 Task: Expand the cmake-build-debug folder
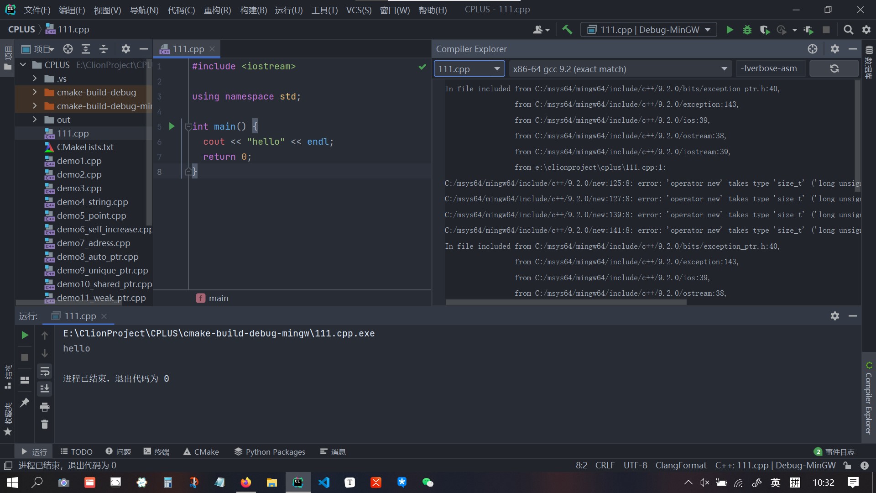pos(35,92)
